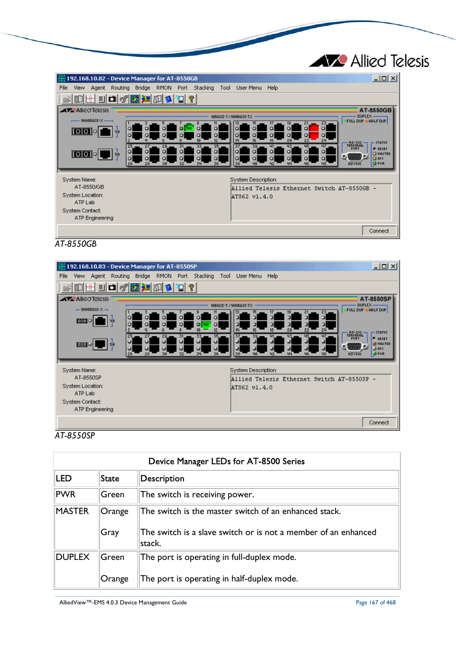Click the gray pages icon in AT-8550GB toolbar
Image resolution: width=456 pixels, height=646 pixels.
click(157, 99)
